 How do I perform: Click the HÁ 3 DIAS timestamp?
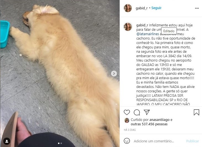pos(130,130)
